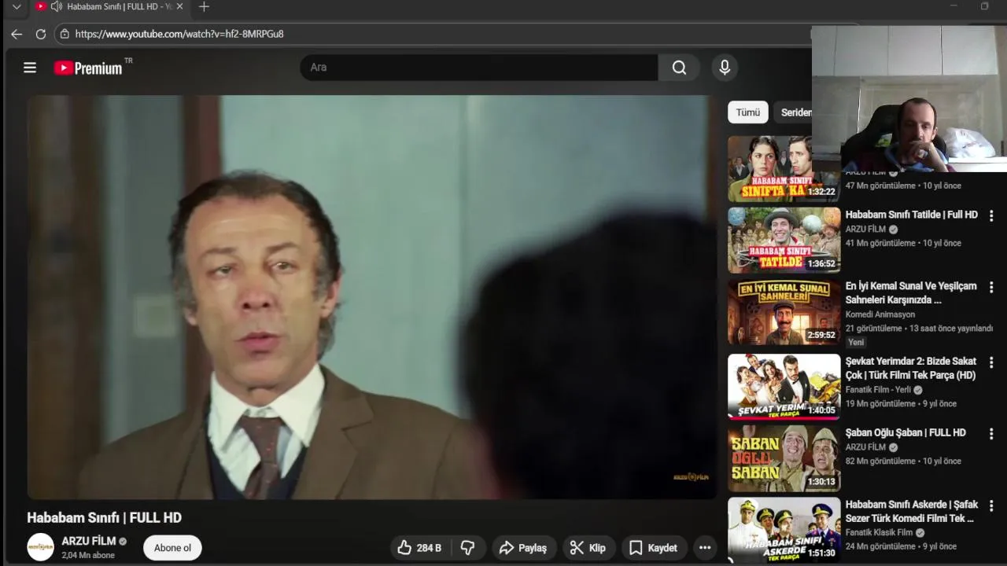Open options menu for Şevkat Yerimdar 2
Image resolution: width=1007 pixels, height=566 pixels.
(991, 362)
